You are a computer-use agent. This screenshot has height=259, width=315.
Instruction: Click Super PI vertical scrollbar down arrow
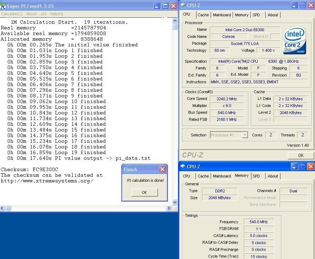tap(175, 202)
